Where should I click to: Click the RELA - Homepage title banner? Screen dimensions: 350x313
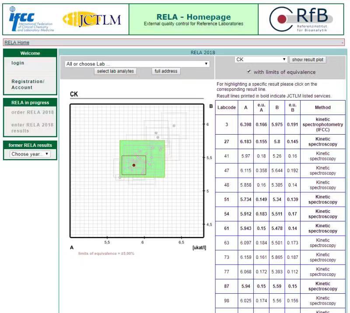193,20
